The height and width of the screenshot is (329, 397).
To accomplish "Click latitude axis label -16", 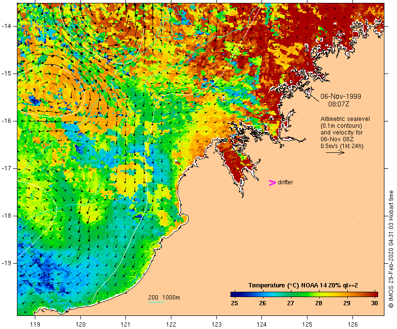I will (6, 121).
